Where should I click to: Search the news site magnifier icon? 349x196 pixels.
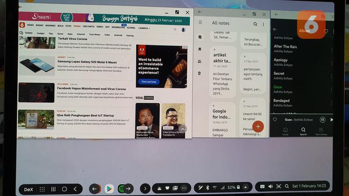pos(175,29)
